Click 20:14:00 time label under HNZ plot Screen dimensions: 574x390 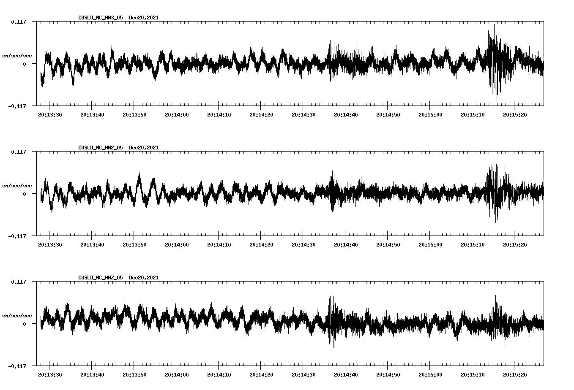177,374
